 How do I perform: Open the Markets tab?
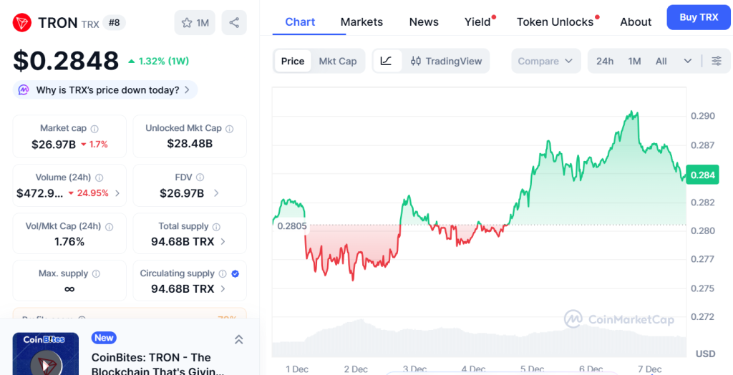coord(361,21)
